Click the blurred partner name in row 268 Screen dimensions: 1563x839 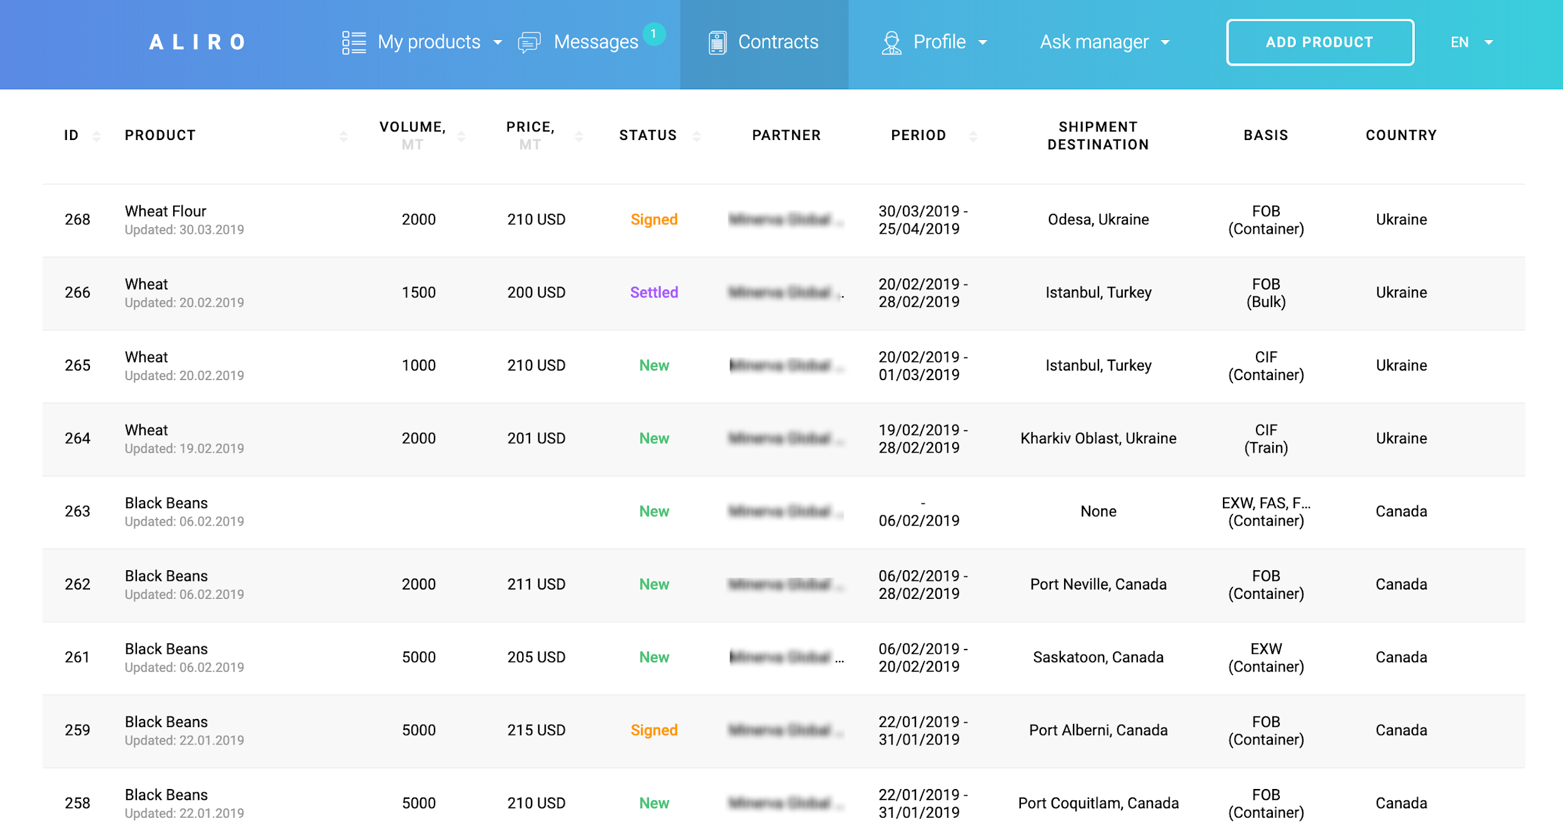click(786, 220)
